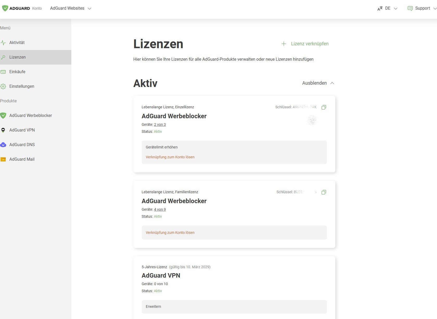The width and height of the screenshot is (437, 319).
Task: Select Lizenzen in the sidebar menu
Action: pos(17,57)
